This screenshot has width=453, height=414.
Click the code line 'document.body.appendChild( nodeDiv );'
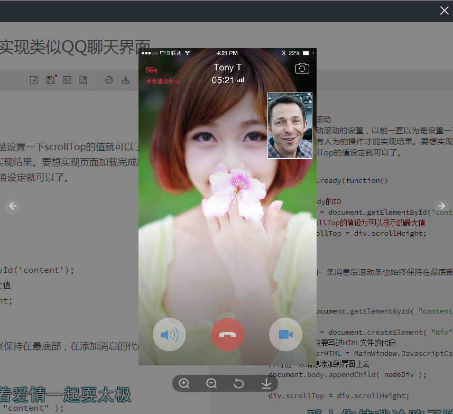[347, 374]
